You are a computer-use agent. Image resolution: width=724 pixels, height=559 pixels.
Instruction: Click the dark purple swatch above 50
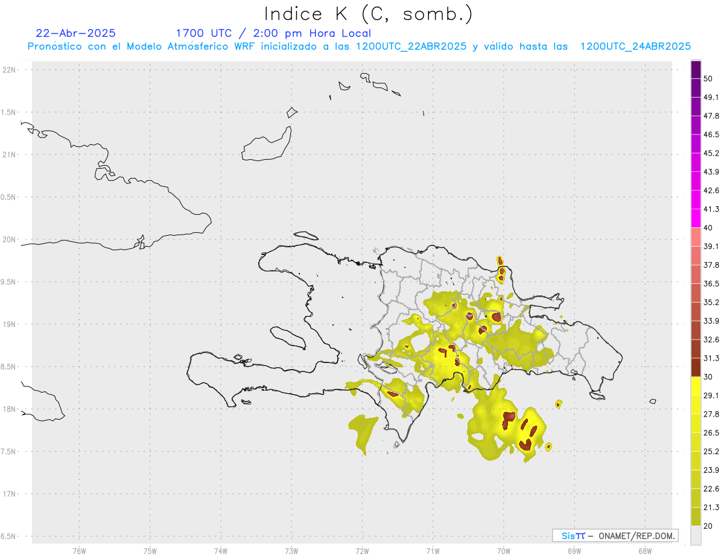point(696,69)
